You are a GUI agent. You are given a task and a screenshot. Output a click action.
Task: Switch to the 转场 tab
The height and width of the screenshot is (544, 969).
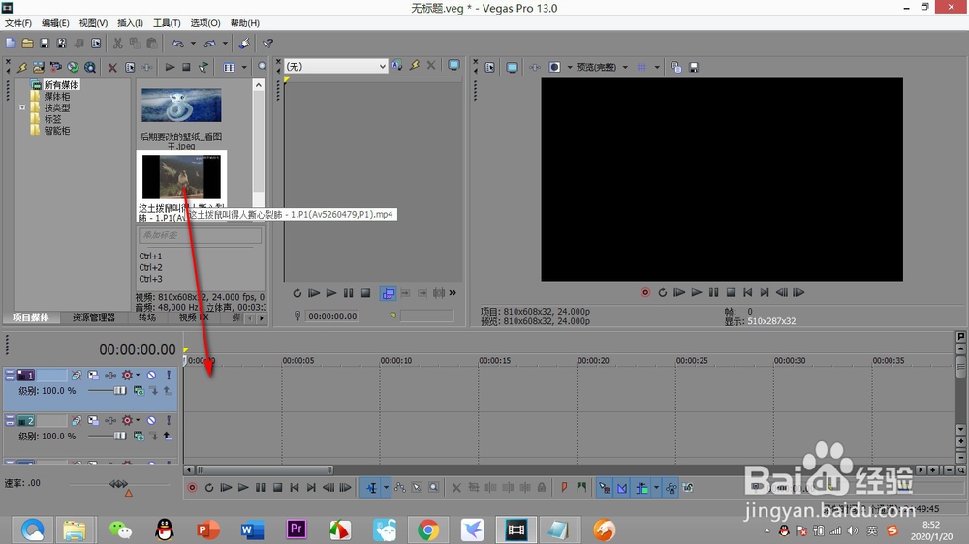click(147, 317)
